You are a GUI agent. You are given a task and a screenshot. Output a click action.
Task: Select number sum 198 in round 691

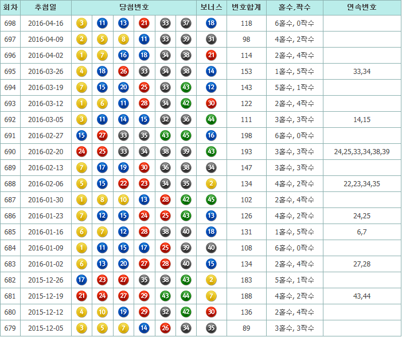click(x=247, y=136)
